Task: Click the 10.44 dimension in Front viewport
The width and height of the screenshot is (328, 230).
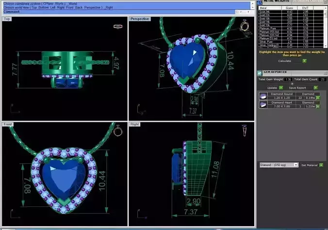Action: (x=102, y=181)
